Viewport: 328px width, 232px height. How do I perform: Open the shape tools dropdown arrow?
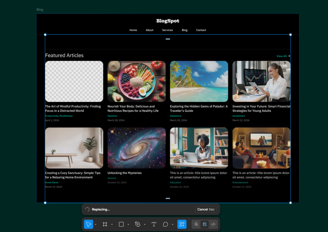point(128,225)
